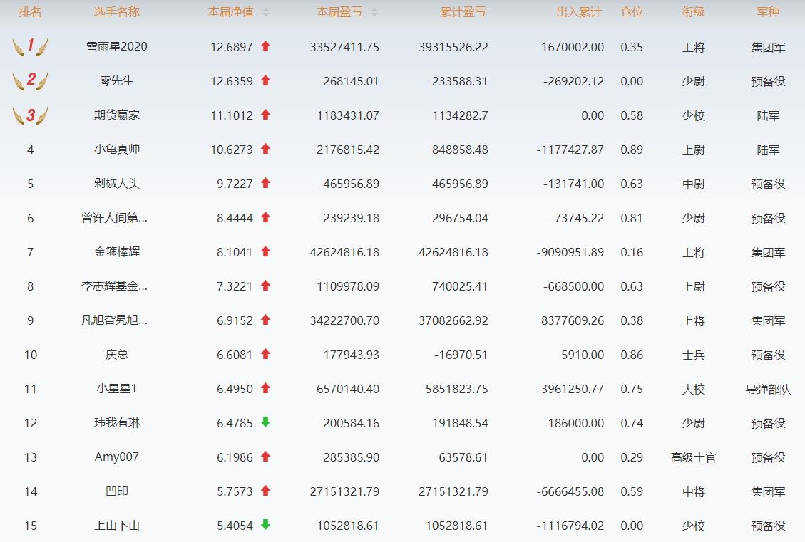
Task: Click the green down arrow beside 6.4785
Action: pyautogui.click(x=266, y=422)
